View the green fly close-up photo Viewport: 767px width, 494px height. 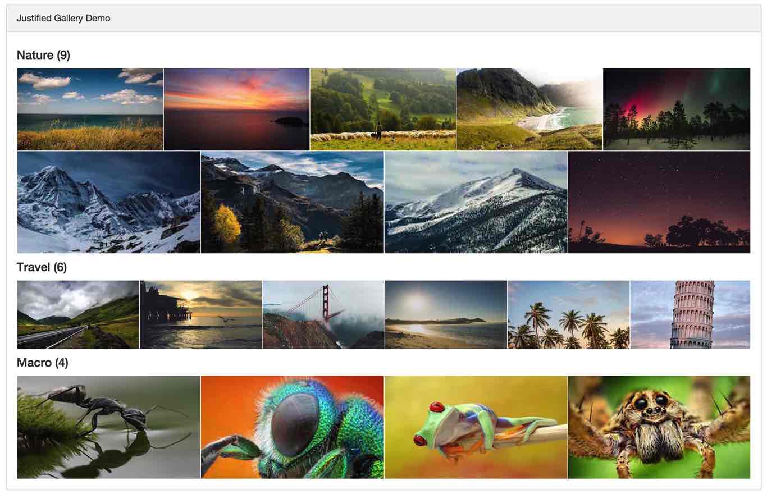(x=293, y=427)
